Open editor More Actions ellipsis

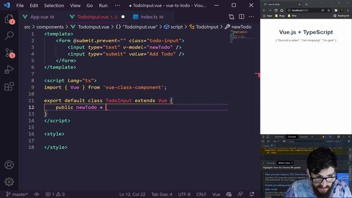click(x=251, y=16)
